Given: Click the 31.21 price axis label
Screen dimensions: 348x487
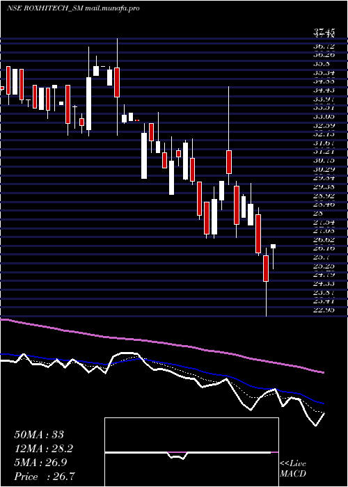Looking at the screenshot, I should tap(324, 152).
